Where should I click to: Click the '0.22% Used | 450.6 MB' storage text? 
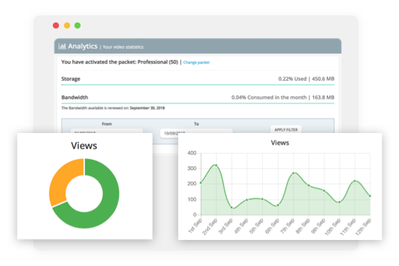tap(306, 79)
